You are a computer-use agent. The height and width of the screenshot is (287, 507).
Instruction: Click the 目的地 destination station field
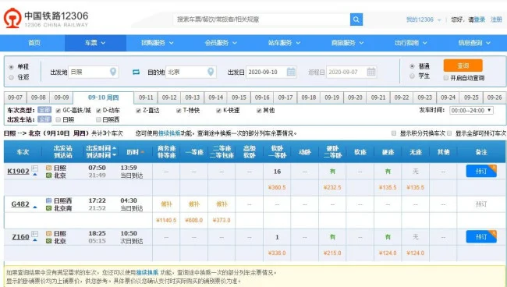coord(191,72)
